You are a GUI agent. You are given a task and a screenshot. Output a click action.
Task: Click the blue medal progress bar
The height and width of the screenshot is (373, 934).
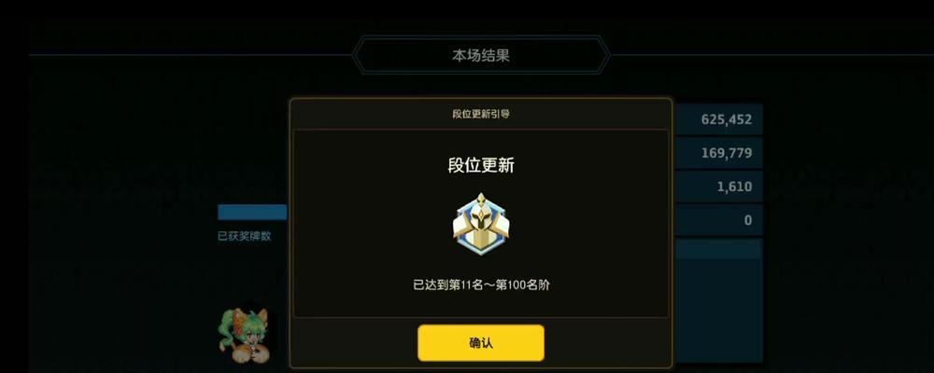click(x=252, y=213)
